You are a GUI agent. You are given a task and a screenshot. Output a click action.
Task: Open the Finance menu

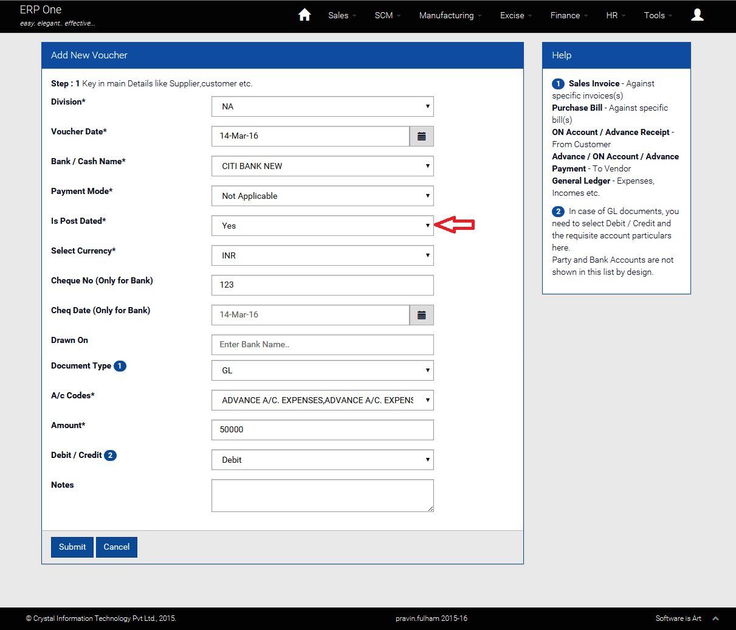(569, 15)
